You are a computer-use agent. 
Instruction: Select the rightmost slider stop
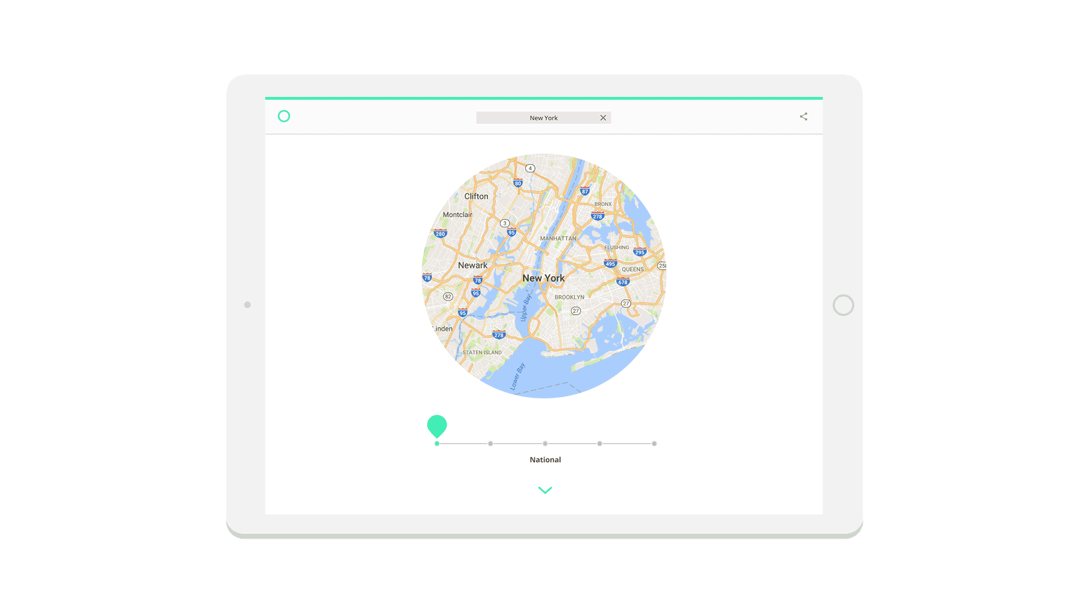[x=654, y=444]
